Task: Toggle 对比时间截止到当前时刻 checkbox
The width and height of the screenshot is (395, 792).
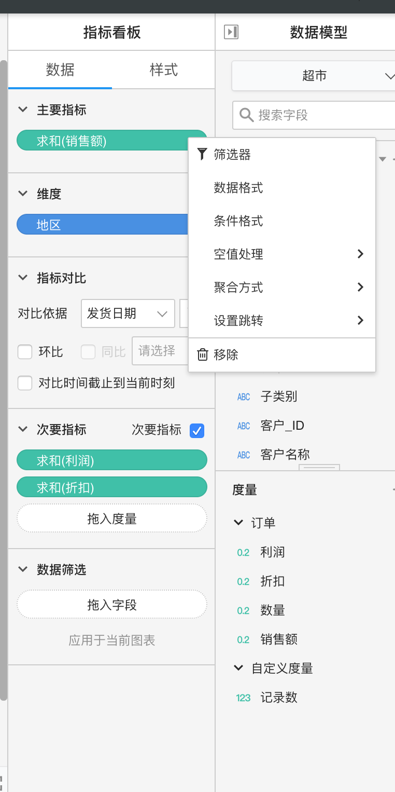Action: coord(25,384)
